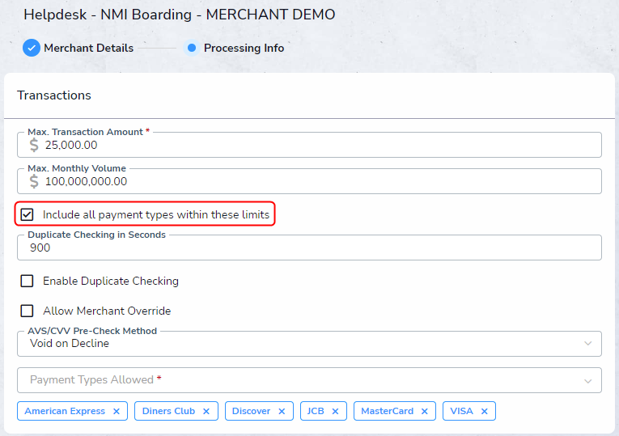The height and width of the screenshot is (436, 619).
Task: Remove the Diners Club payment type
Action: [x=206, y=411]
